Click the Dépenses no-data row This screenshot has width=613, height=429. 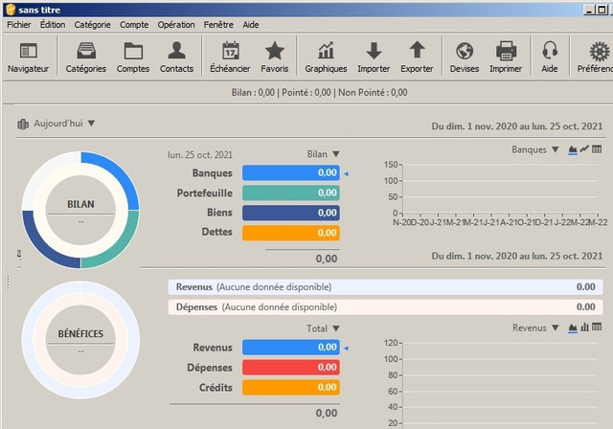tap(385, 307)
